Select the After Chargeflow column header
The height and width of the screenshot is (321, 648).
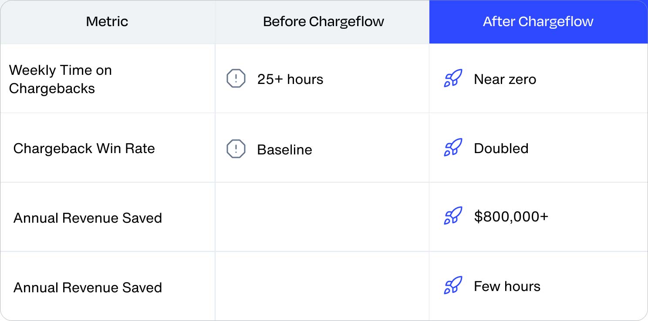coord(538,22)
